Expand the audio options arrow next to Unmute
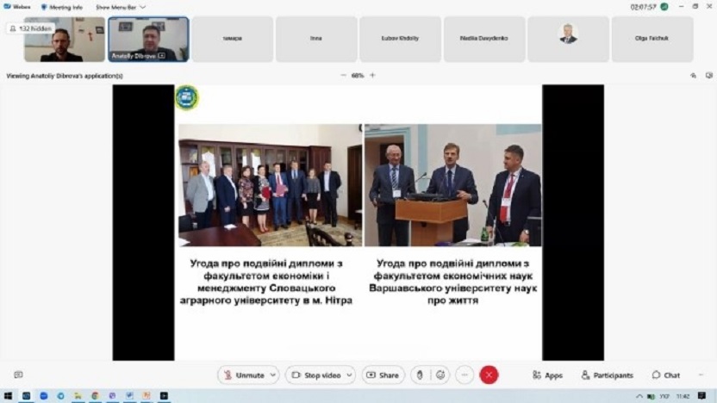 [273, 375]
